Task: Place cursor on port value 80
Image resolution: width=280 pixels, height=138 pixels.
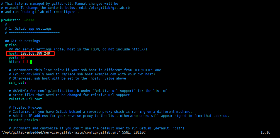Action: coord(23,58)
